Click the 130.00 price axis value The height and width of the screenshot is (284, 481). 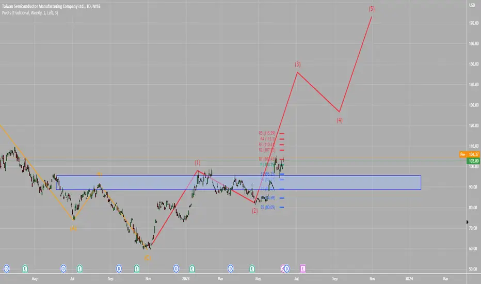[x=474, y=105]
